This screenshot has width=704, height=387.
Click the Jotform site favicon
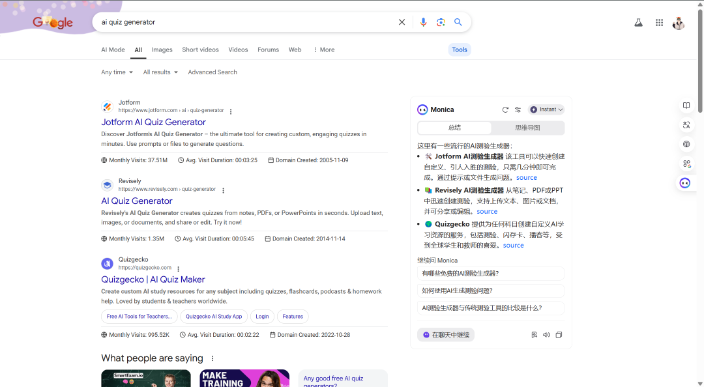107,107
